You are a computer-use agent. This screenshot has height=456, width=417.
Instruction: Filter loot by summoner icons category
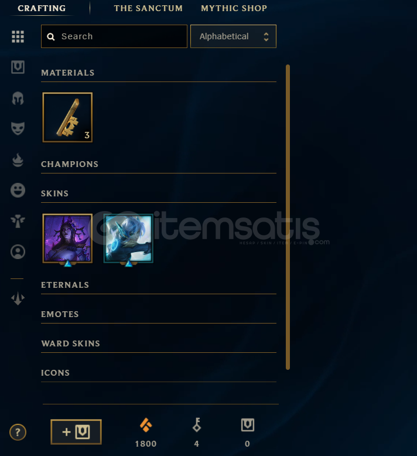[x=18, y=251]
